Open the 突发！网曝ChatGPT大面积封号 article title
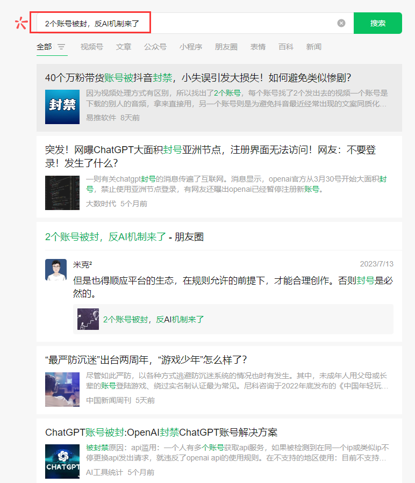415x483 pixels. [210, 156]
